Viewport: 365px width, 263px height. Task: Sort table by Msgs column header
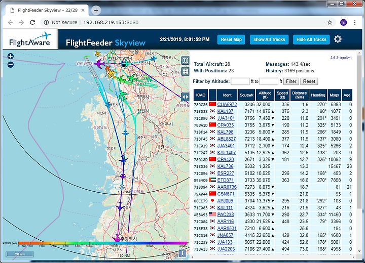coord(334,95)
